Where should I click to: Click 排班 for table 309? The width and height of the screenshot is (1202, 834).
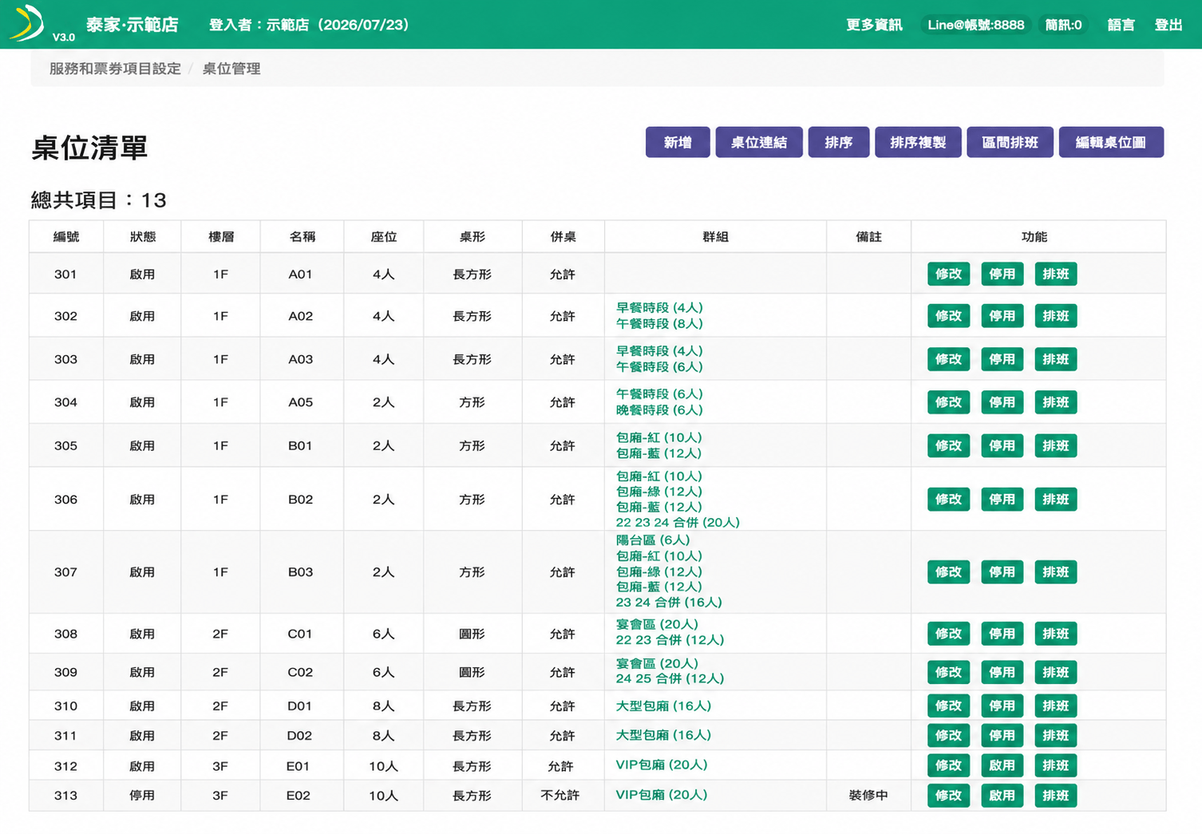click(1055, 672)
